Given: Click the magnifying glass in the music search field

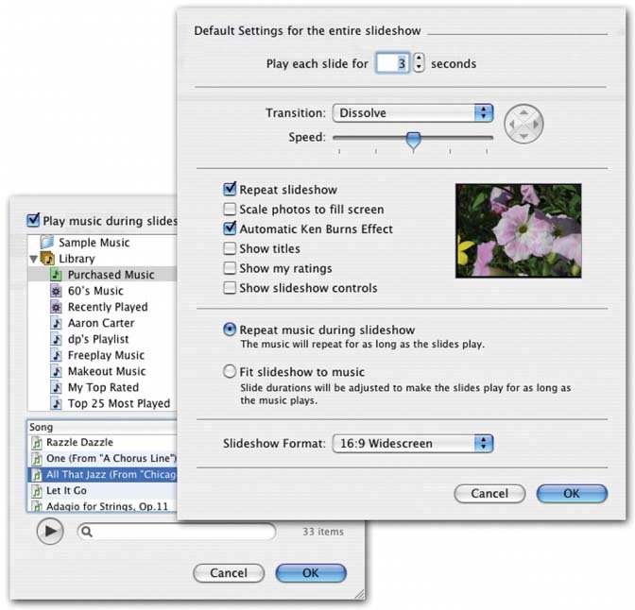Looking at the screenshot, I should [x=87, y=532].
